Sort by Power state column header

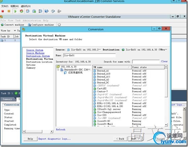[148, 67]
